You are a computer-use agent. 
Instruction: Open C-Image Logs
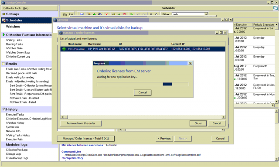[14, 154]
